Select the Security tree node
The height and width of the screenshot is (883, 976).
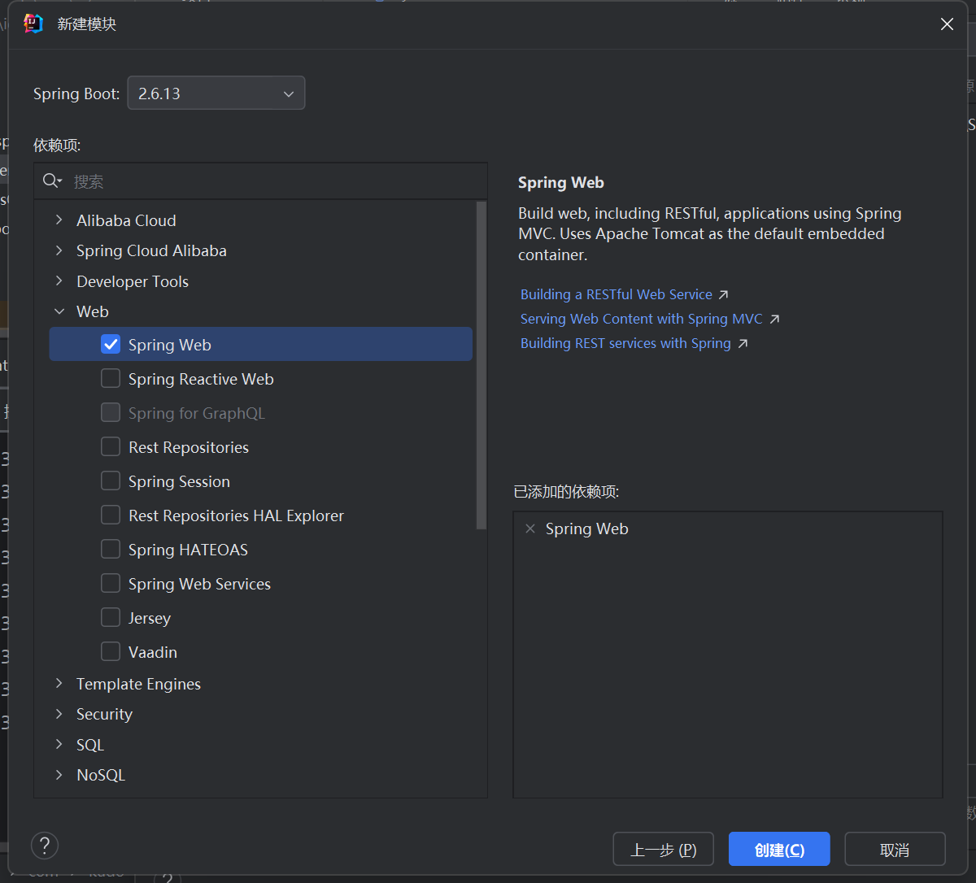pos(104,714)
